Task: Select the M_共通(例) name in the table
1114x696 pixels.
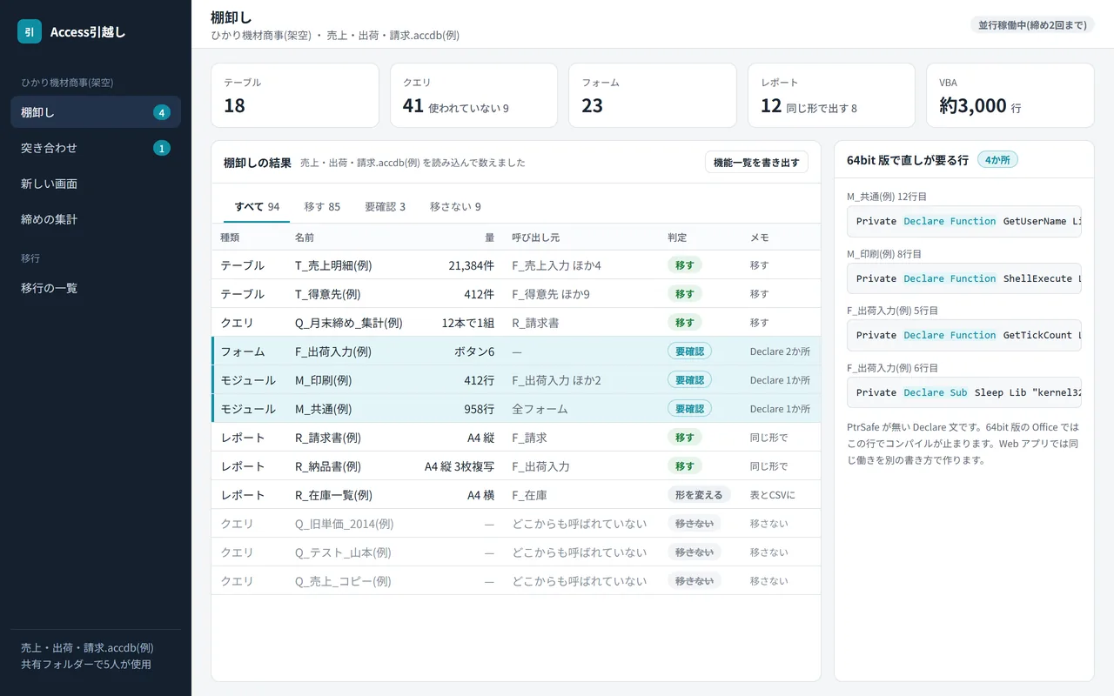Action: click(324, 409)
